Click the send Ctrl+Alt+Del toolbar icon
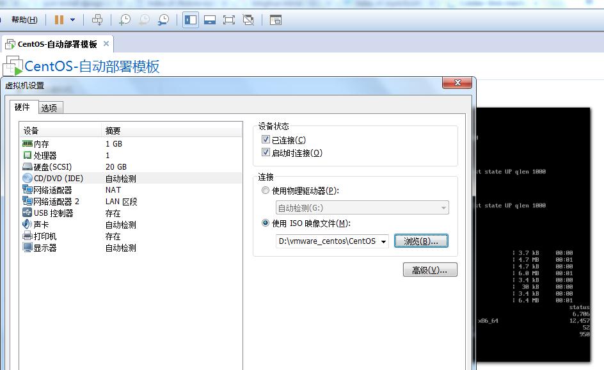 [x=97, y=20]
